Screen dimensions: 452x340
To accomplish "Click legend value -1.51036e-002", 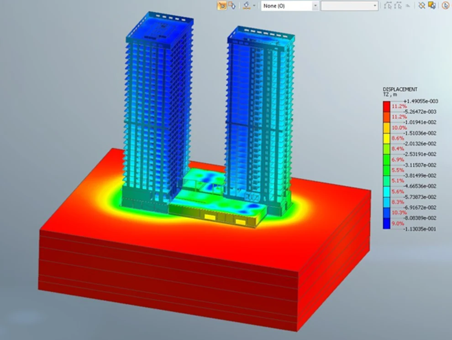I will click(x=420, y=133).
